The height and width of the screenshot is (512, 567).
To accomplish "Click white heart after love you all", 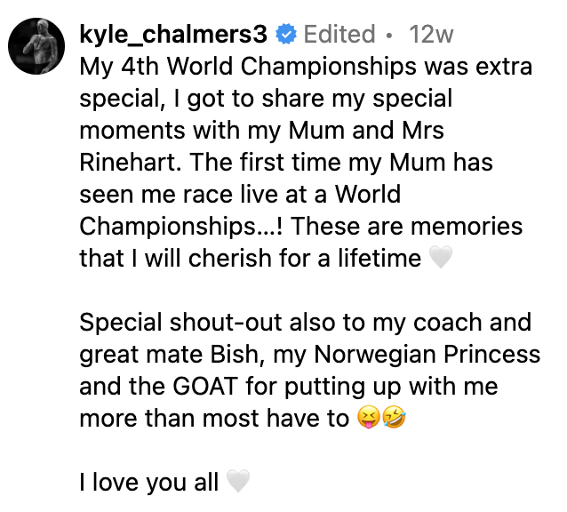I will click(x=237, y=481).
